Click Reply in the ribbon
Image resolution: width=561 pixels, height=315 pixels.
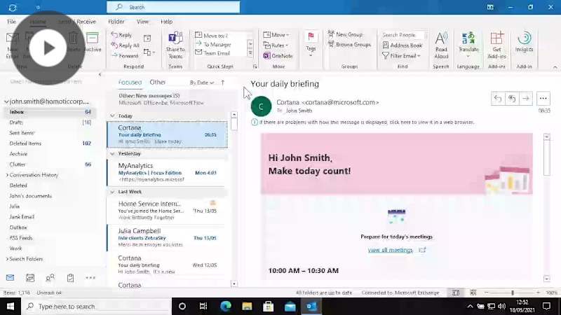point(121,35)
